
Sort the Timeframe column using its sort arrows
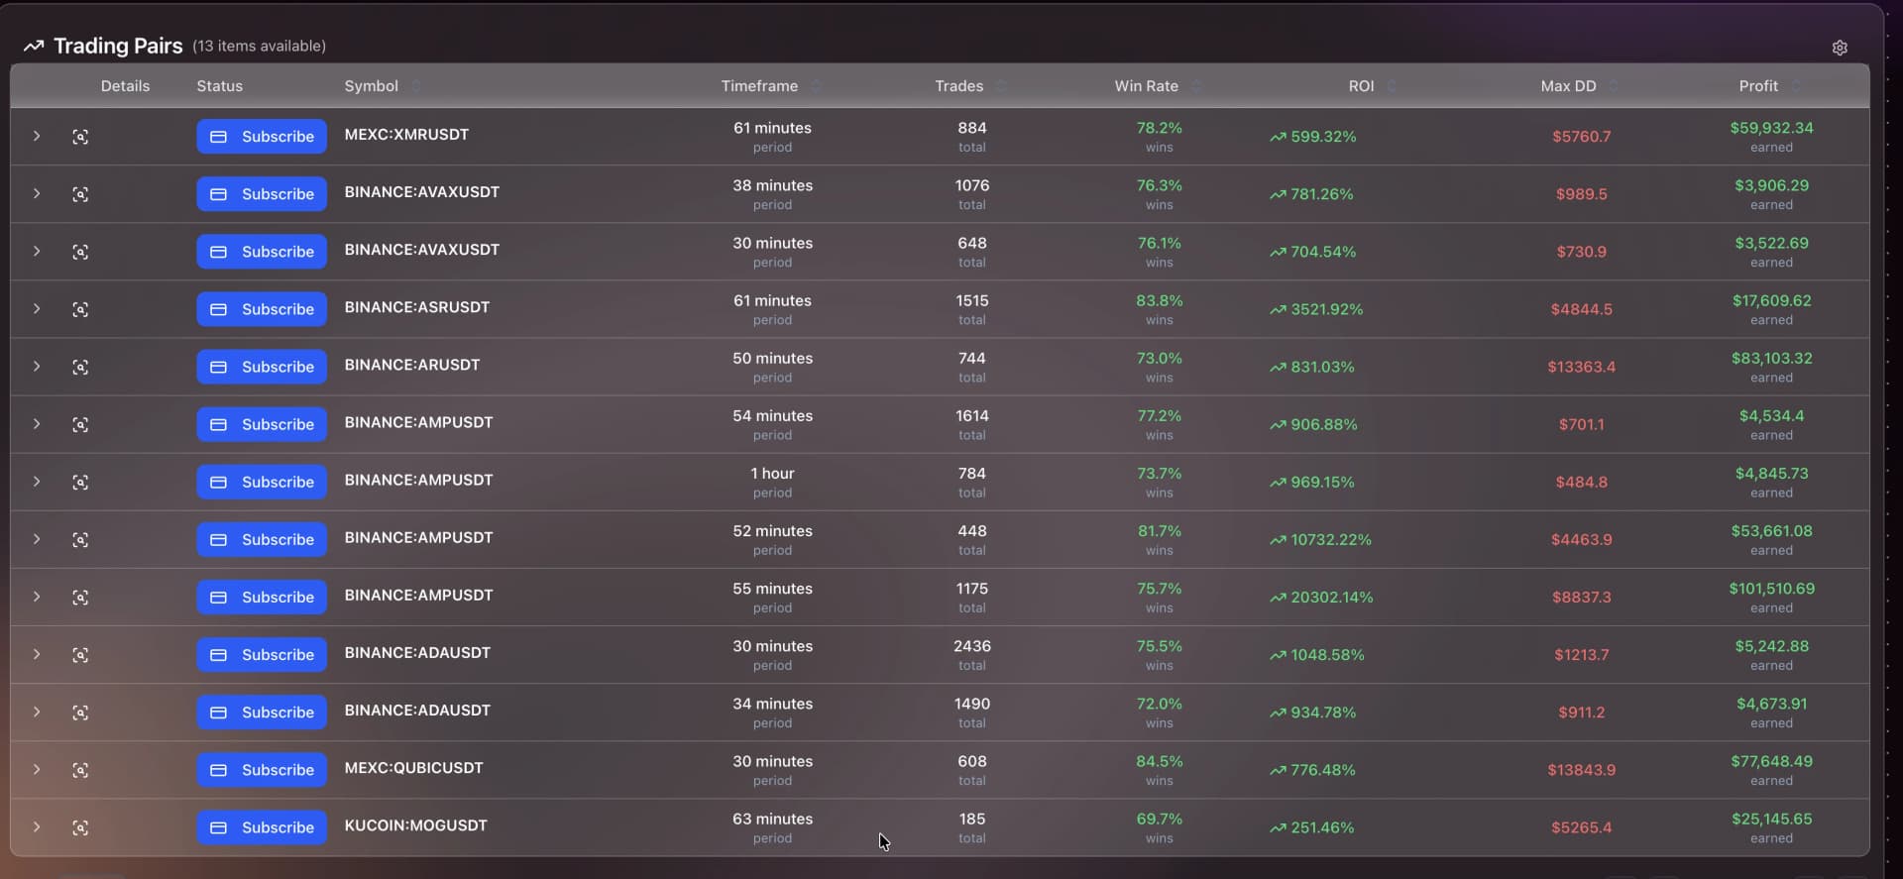[817, 86]
